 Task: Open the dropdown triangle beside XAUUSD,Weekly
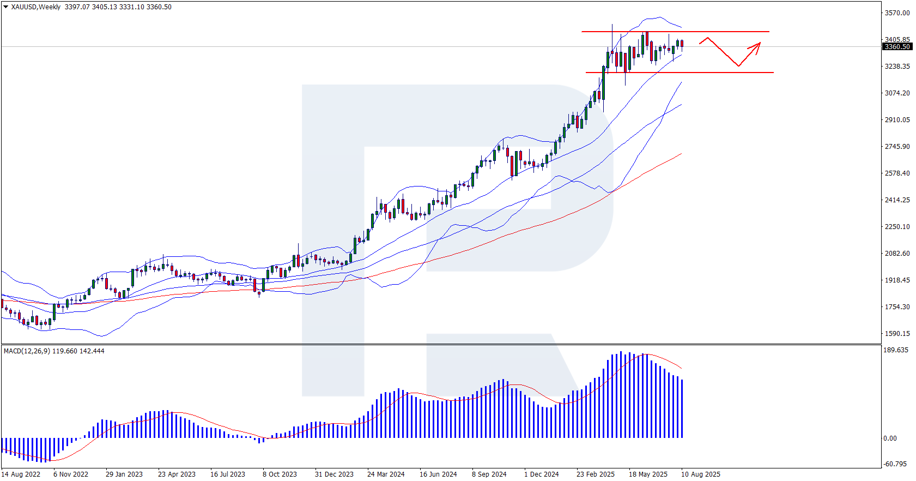[x=5, y=7]
